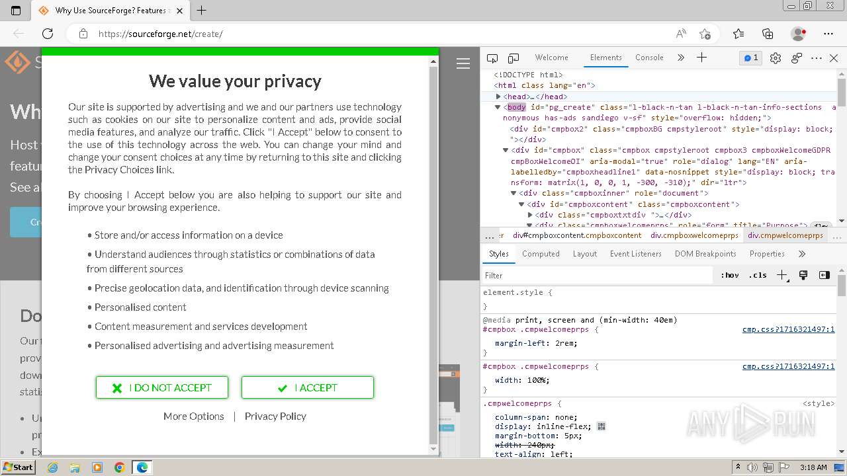Open first cmp.css?1716321497:1 source link
The width and height of the screenshot is (847, 476).
[x=788, y=329]
